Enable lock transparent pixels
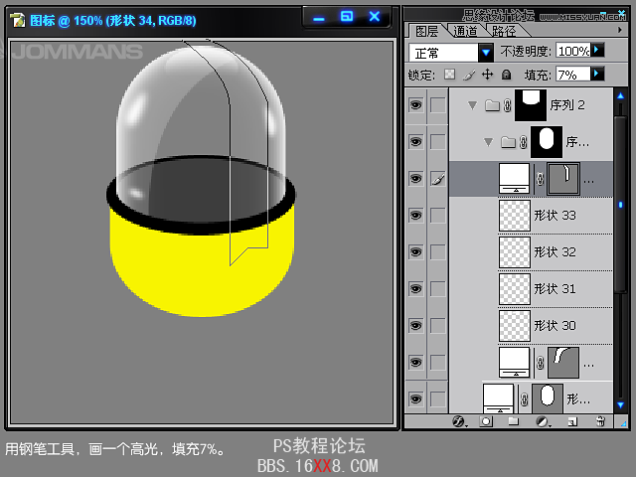 pos(449,75)
